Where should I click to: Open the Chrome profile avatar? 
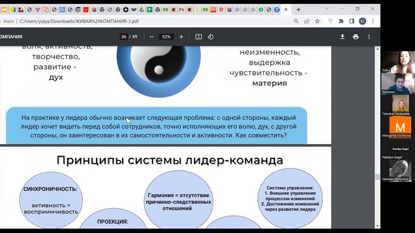pos(362,21)
